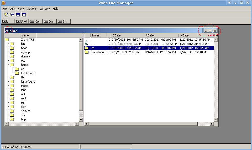252x150 pixels.
Task: Click the ce subfolder under home
Action: (x=23, y=69)
